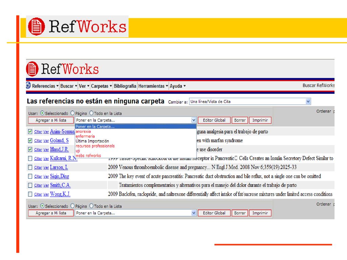Open the Smith, C.A. author link

click(60, 185)
